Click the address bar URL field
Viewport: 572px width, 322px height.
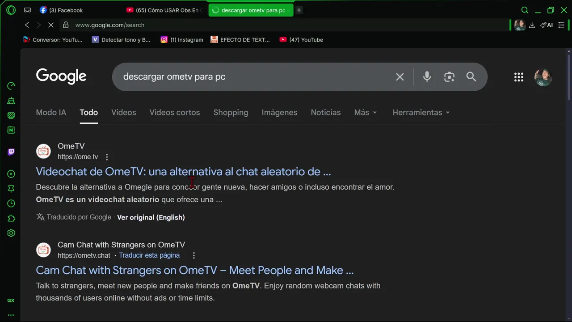(x=286, y=25)
